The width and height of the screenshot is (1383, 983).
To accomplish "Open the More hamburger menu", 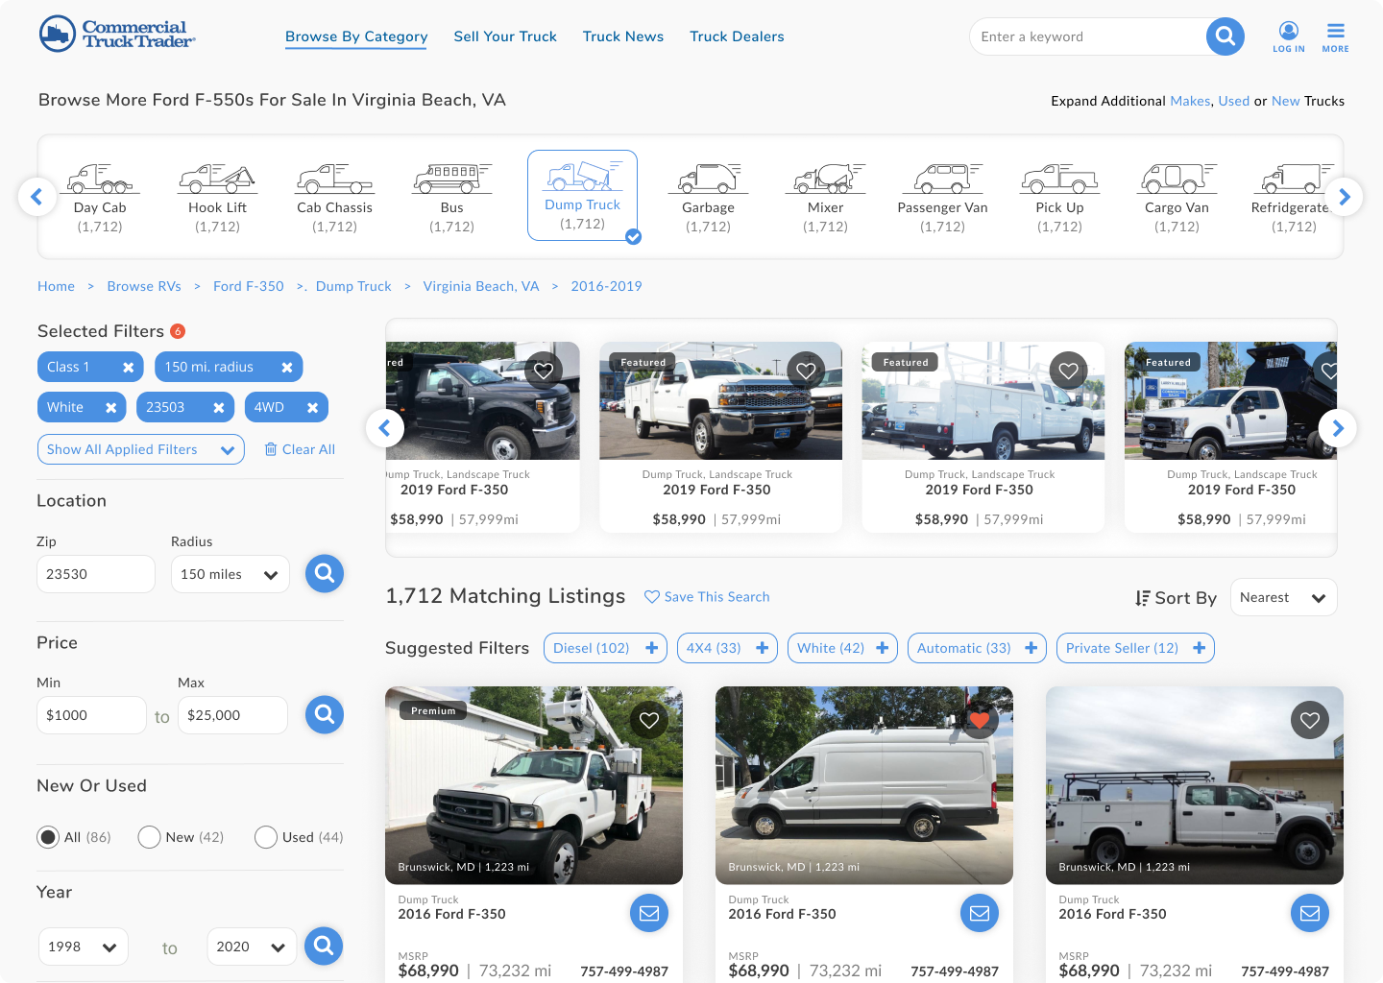I will coord(1335,36).
